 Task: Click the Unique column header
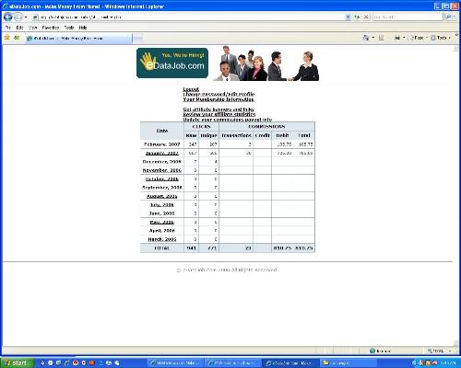[208, 135]
